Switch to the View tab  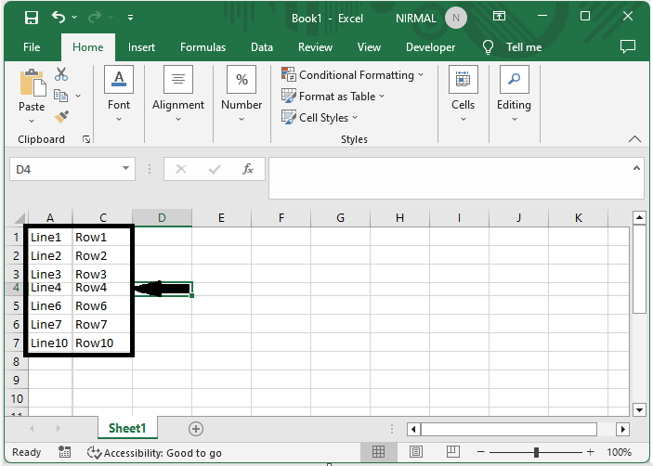pyautogui.click(x=369, y=47)
